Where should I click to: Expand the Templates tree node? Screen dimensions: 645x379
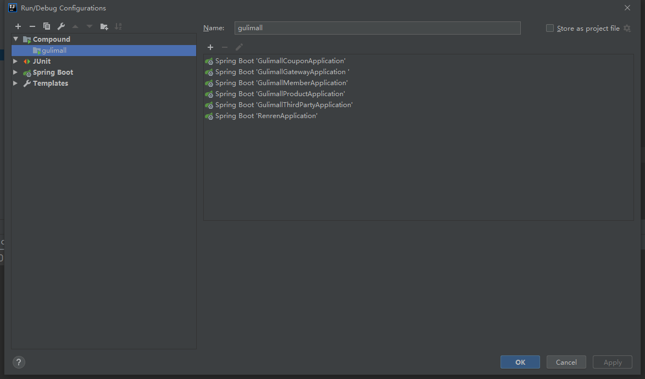[15, 83]
